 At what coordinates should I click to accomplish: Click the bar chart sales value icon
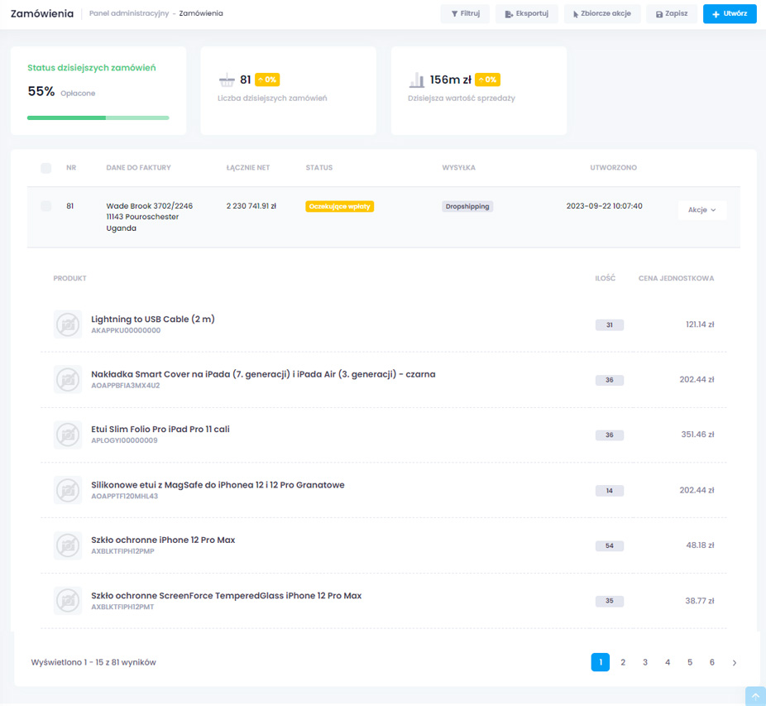pyautogui.click(x=416, y=80)
